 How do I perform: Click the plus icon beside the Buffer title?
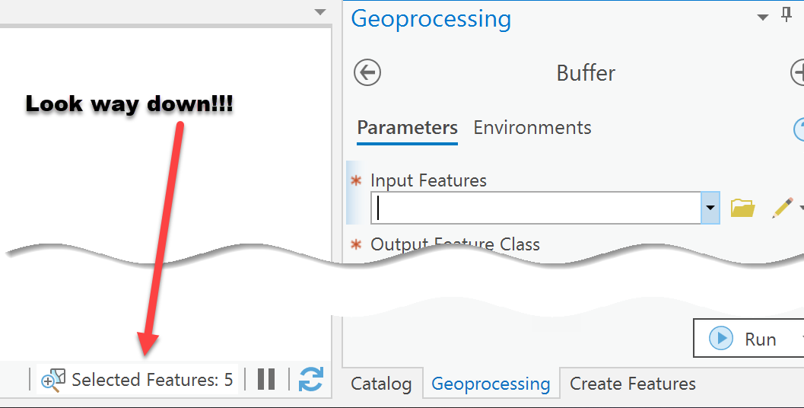798,73
